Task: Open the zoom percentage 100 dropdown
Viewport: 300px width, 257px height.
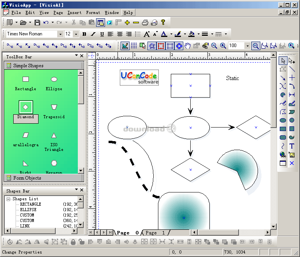Action: coord(247,46)
